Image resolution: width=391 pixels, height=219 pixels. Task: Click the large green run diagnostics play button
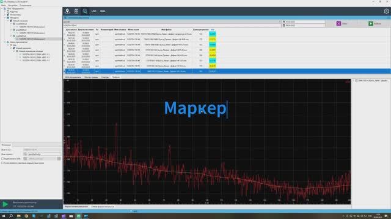[x=5, y=204]
